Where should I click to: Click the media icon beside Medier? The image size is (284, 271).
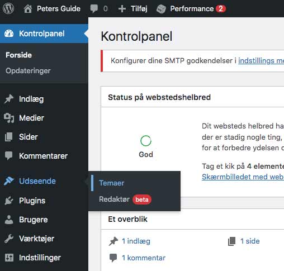click(x=9, y=118)
